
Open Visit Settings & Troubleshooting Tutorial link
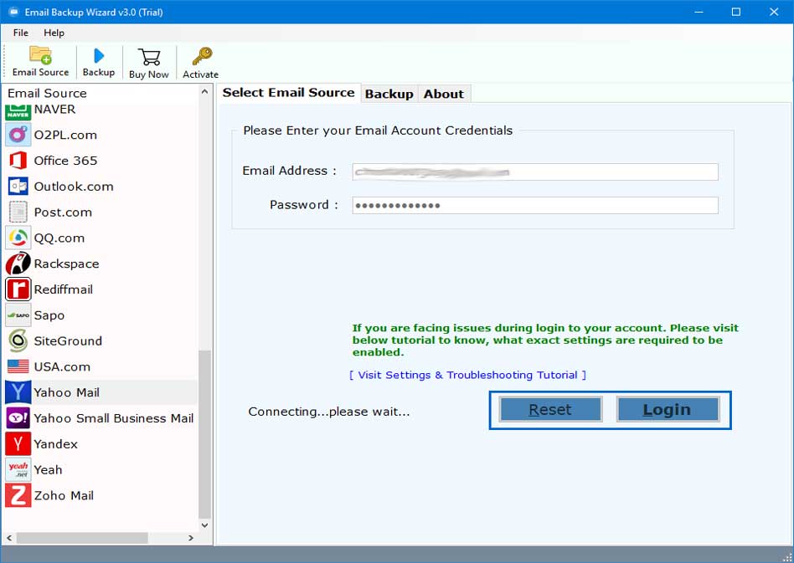(467, 376)
